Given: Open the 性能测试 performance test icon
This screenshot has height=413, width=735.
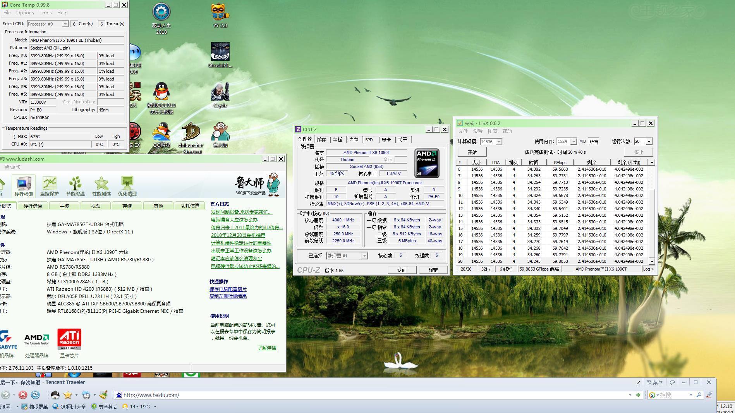Looking at the screenshot, I should tap(101, 186).
